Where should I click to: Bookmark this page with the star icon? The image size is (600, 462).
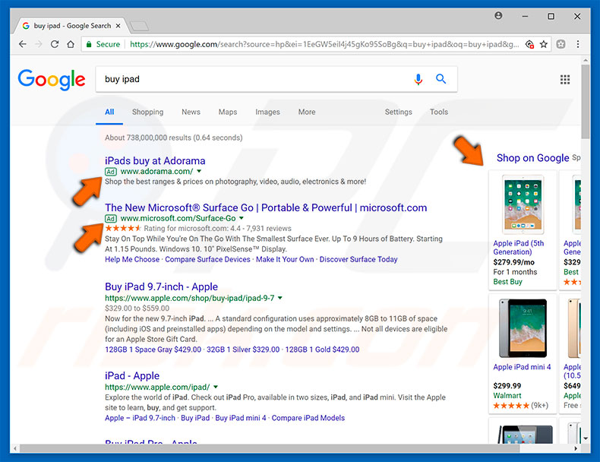pyautogui.click(x=544, y=44)
